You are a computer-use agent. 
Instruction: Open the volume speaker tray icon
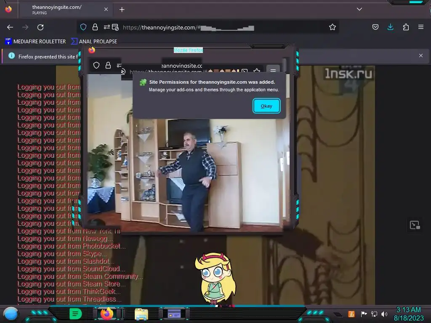point(384,314)
